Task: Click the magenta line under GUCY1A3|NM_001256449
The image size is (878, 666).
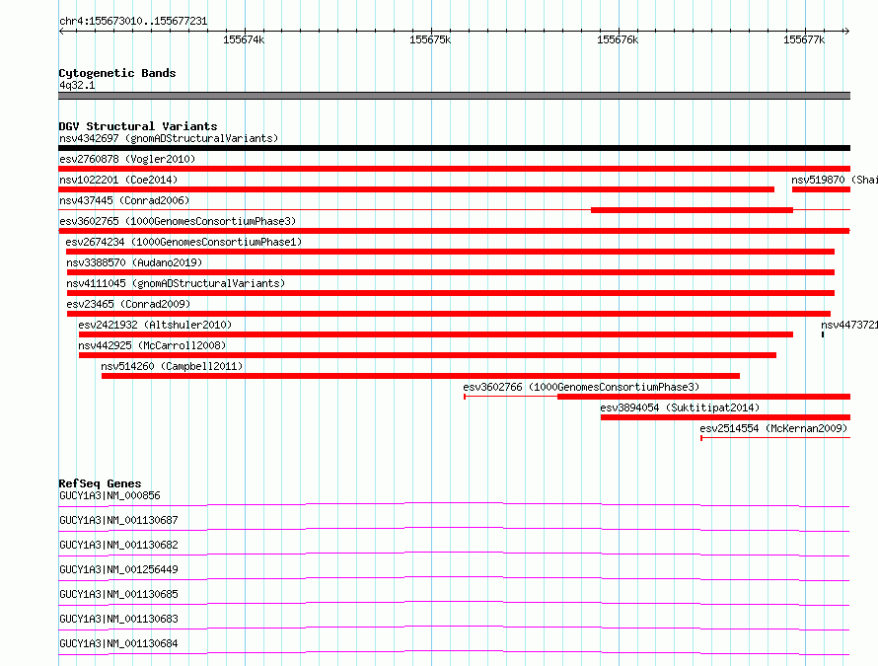Action: (454, 578)
